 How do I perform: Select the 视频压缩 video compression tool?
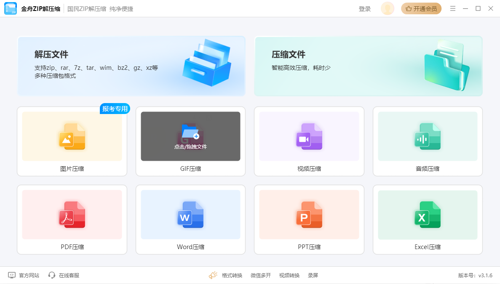[x=309, y=141]
